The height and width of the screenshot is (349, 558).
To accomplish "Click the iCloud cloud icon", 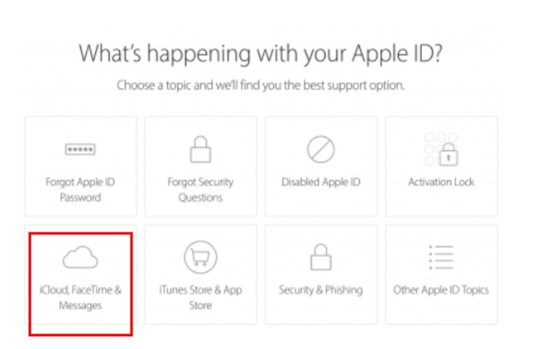I will coord(80,259).
